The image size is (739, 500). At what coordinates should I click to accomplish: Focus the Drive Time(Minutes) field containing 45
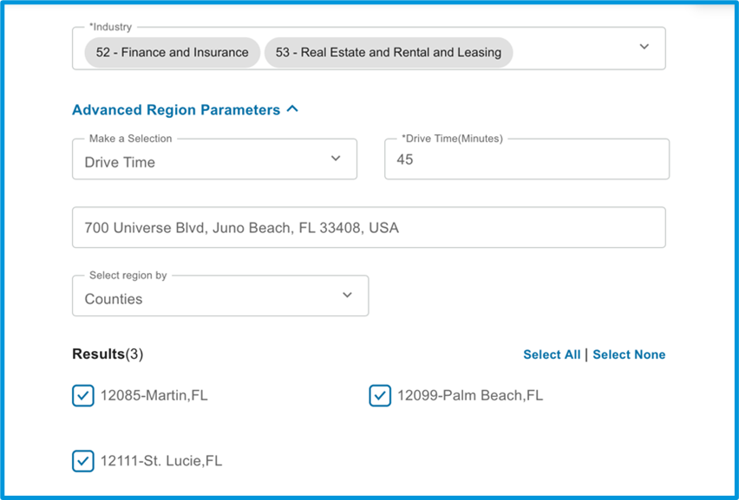click(526, 159)
